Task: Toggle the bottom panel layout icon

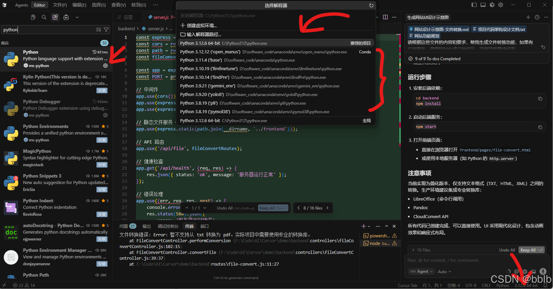Action: 483,5
